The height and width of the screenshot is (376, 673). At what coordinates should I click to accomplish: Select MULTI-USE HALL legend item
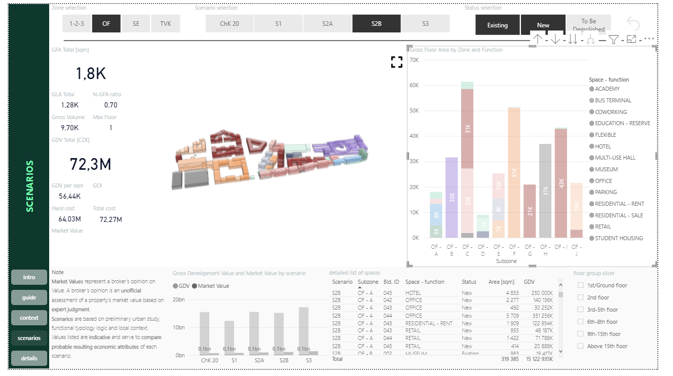click(612, 158)
